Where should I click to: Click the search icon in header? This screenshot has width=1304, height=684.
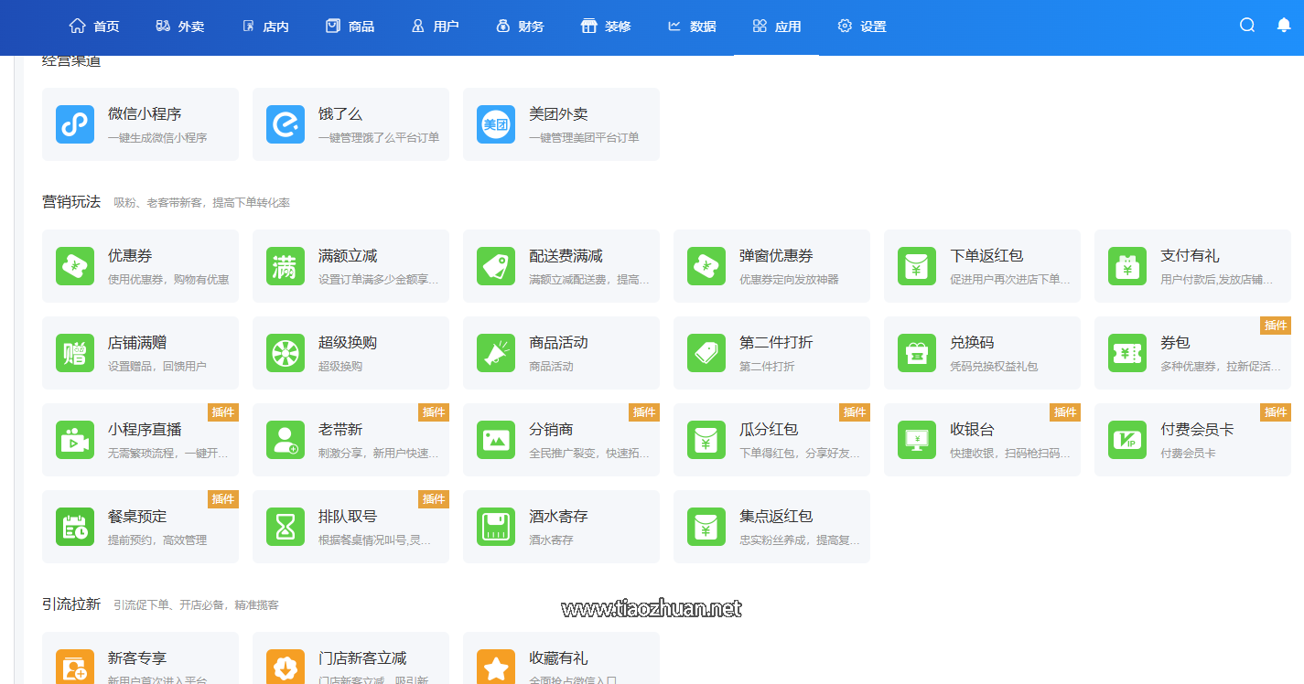tap(1247, 26)
